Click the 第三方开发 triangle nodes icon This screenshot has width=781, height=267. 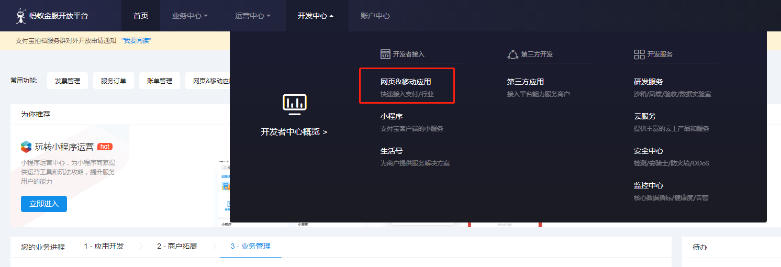point(512,54)
